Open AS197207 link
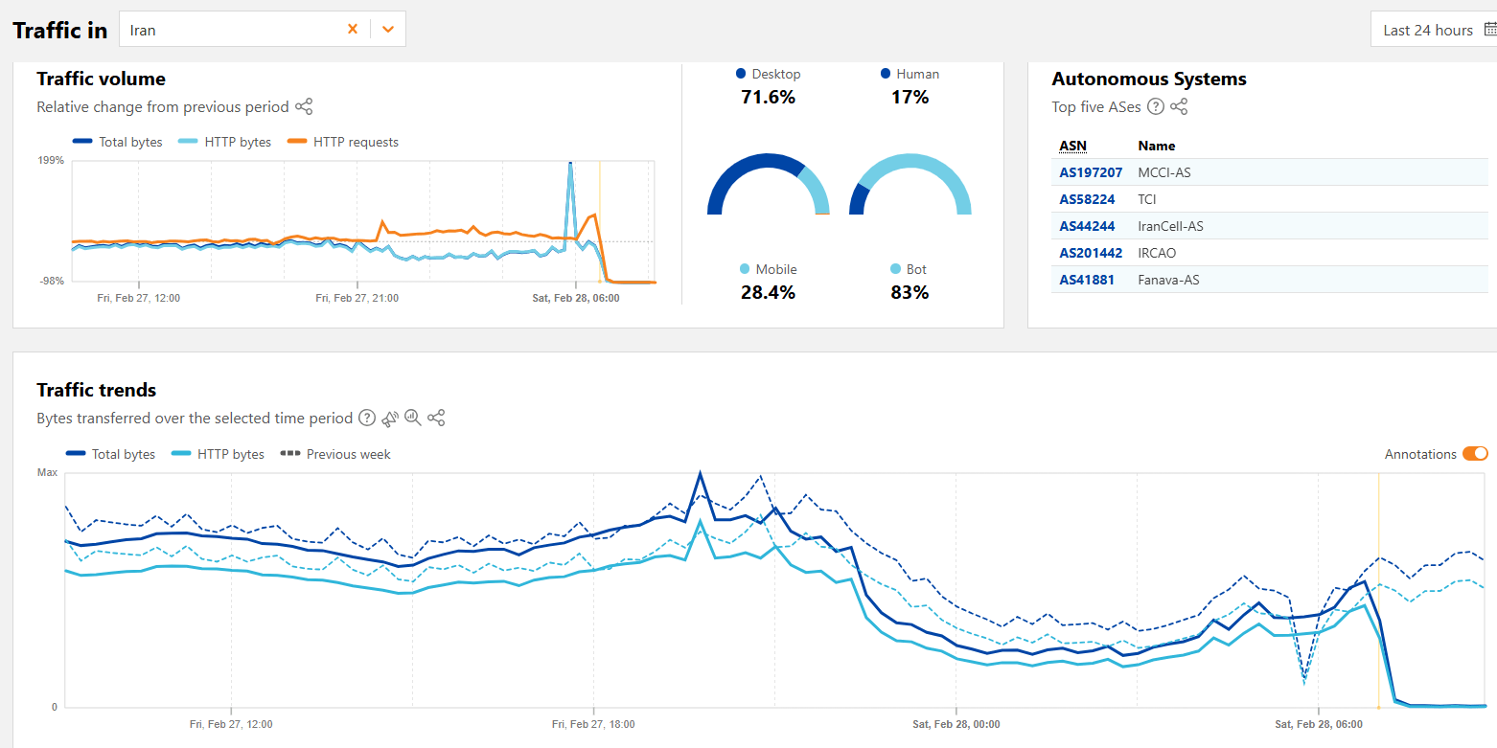1497x748 pixels. tap(1091, 172)
